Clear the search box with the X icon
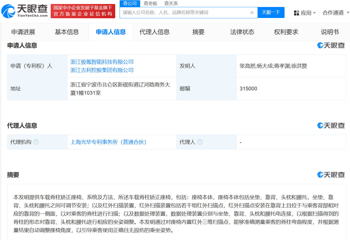 [x=252, y=13]
